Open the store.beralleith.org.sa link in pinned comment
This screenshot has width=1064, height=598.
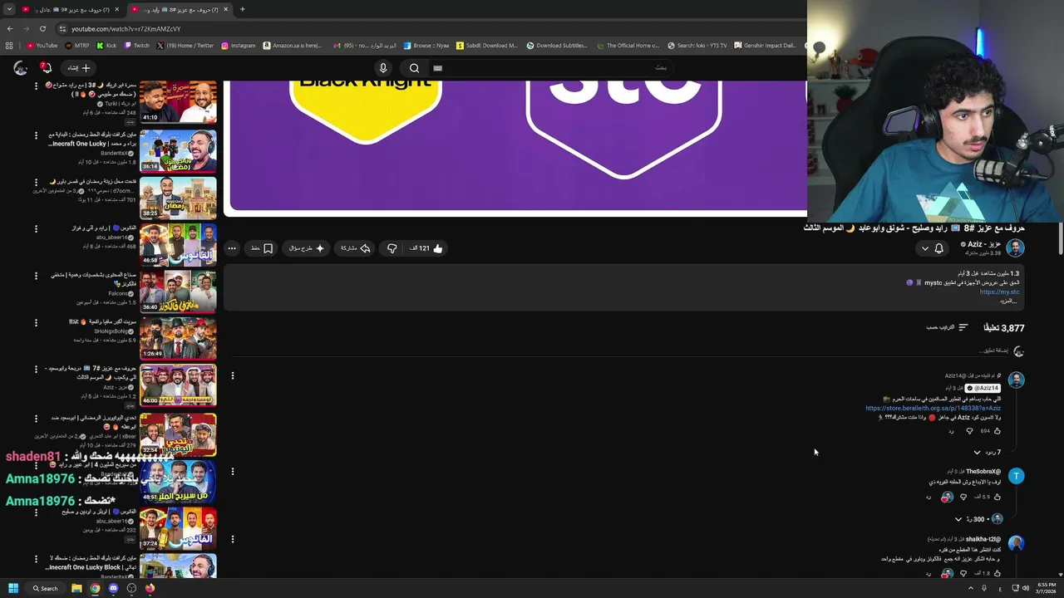tap(933, 408)
